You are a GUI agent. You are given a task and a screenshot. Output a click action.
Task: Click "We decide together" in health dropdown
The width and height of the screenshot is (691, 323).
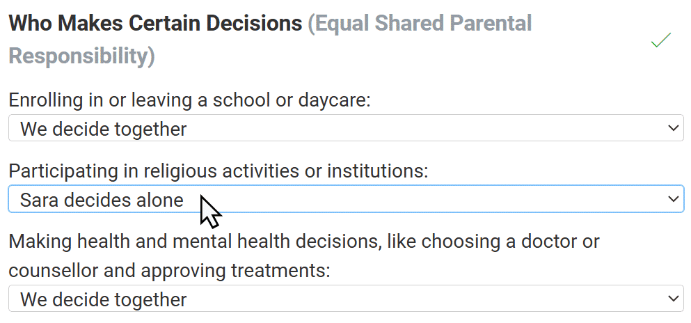click(103, 299)
